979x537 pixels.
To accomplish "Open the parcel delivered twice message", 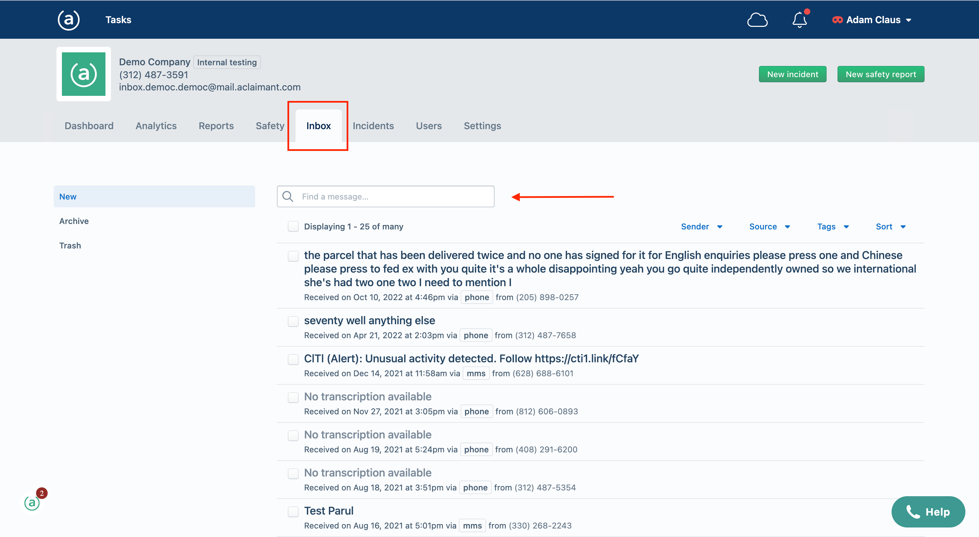I will tap(610, 268).
